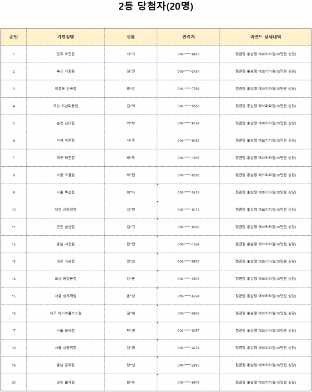Click the 2등 당첨자(20명) title
The height and width of the screenshot is (392, 312).
tap(156, 6)
